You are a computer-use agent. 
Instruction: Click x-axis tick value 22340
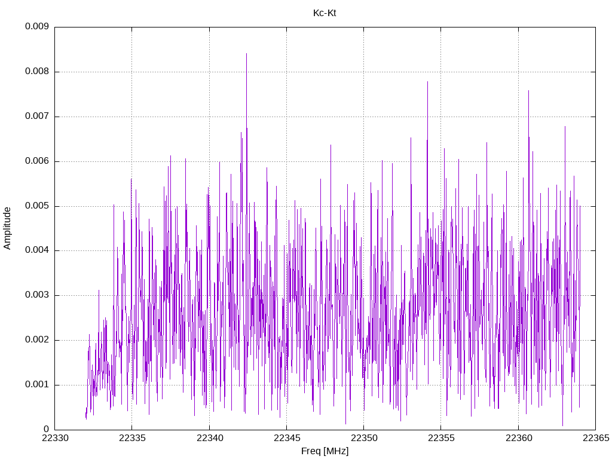pyautogui.click(x=210, y=438)
